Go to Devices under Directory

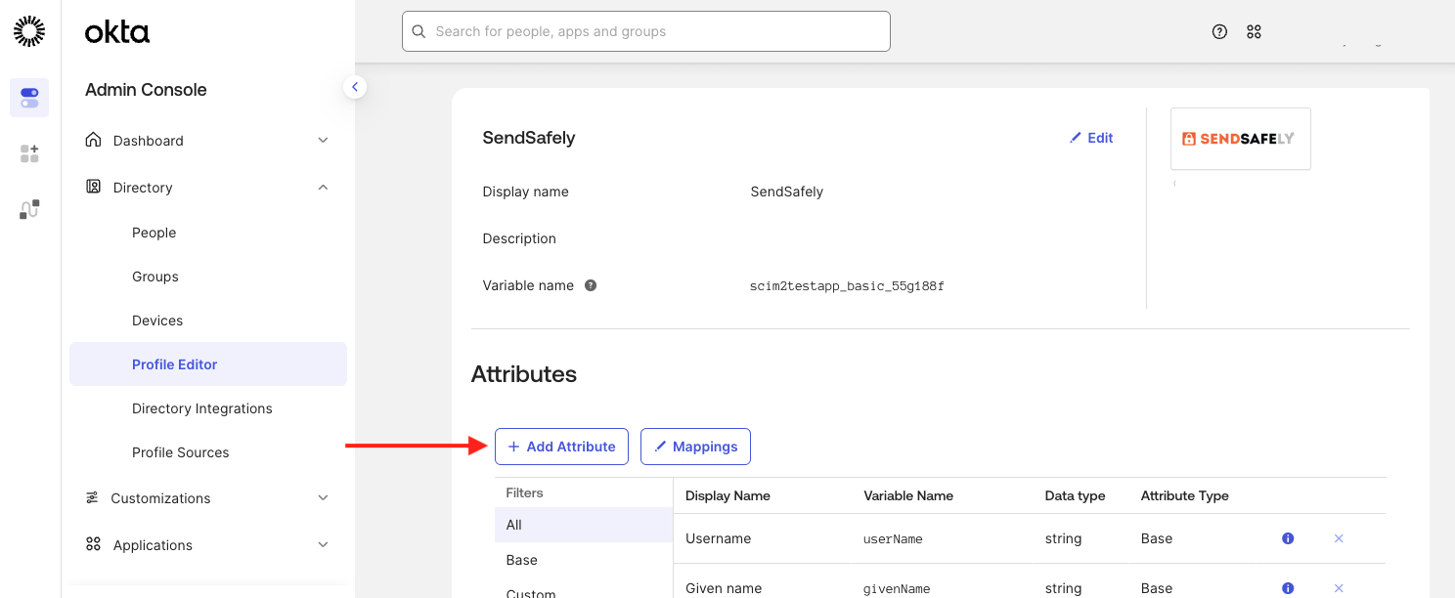point(157,320)
